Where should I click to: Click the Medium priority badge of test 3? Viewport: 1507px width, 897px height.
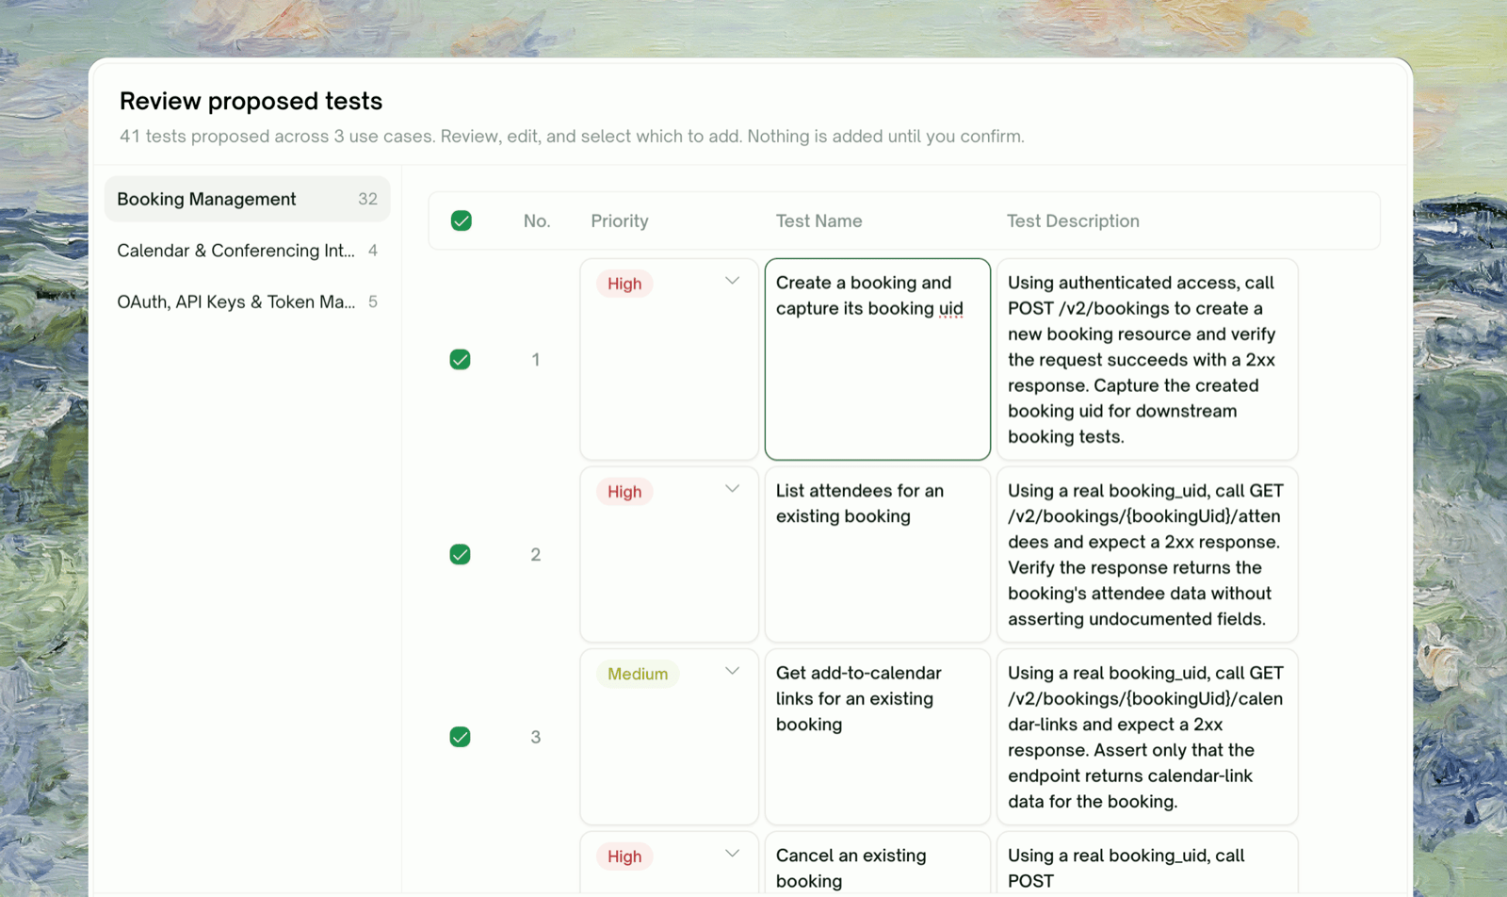[x=638, y=674]
